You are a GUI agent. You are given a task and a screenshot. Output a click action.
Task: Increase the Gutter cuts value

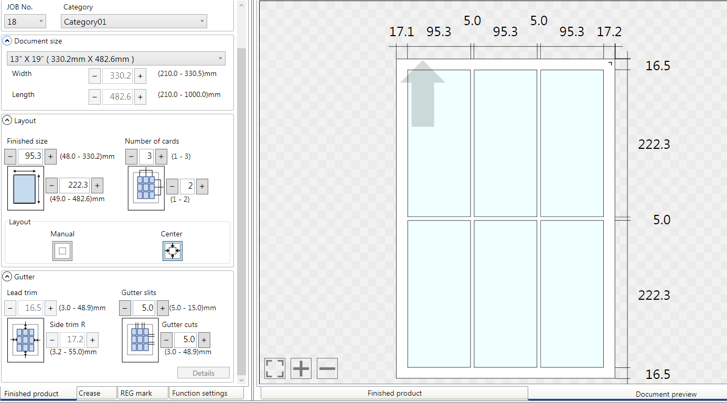(204, 340)
